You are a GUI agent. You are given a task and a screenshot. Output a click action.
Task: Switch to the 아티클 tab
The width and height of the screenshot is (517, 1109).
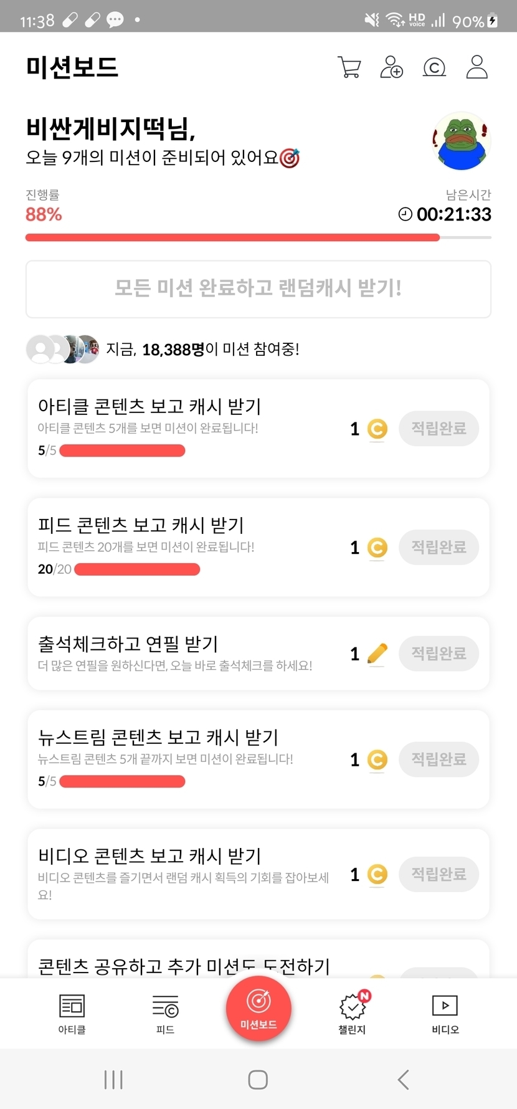tap(72, 1014)
